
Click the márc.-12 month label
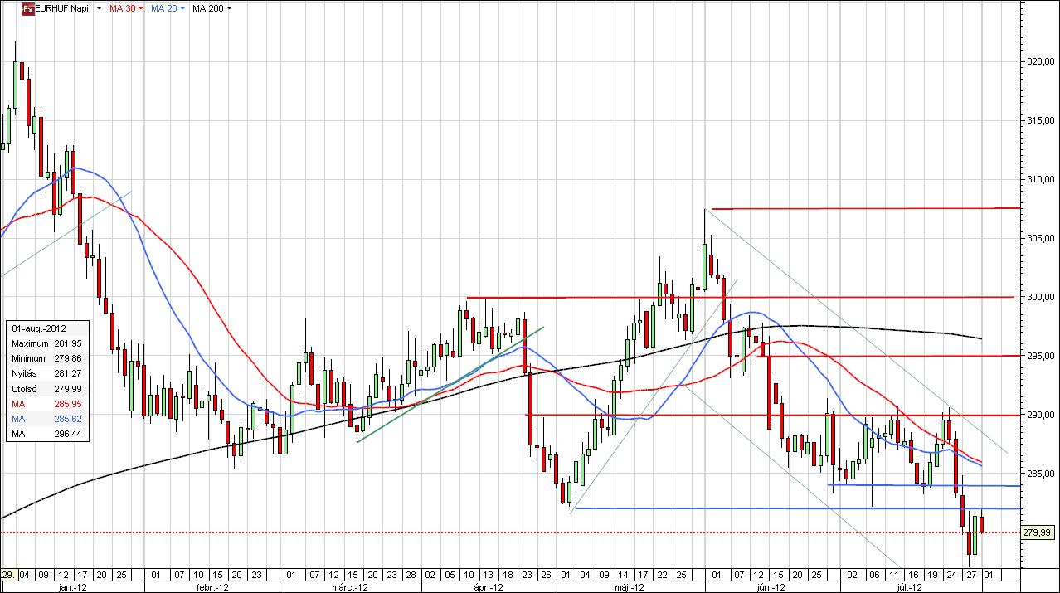351,586
